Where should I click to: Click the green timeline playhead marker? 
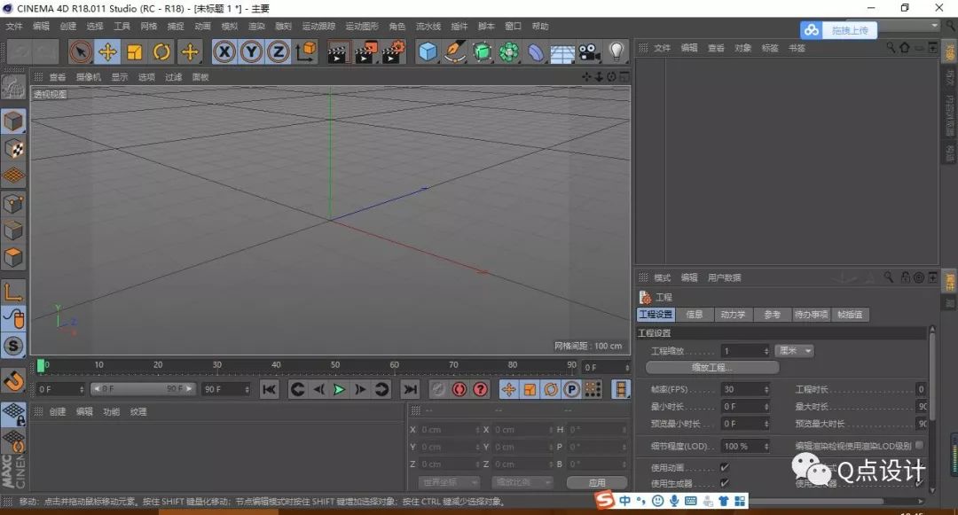(42, 364)
